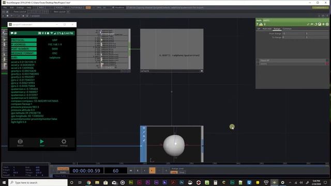Open the File menu
This screenshot has height=186, width=331.
point(5,8)
